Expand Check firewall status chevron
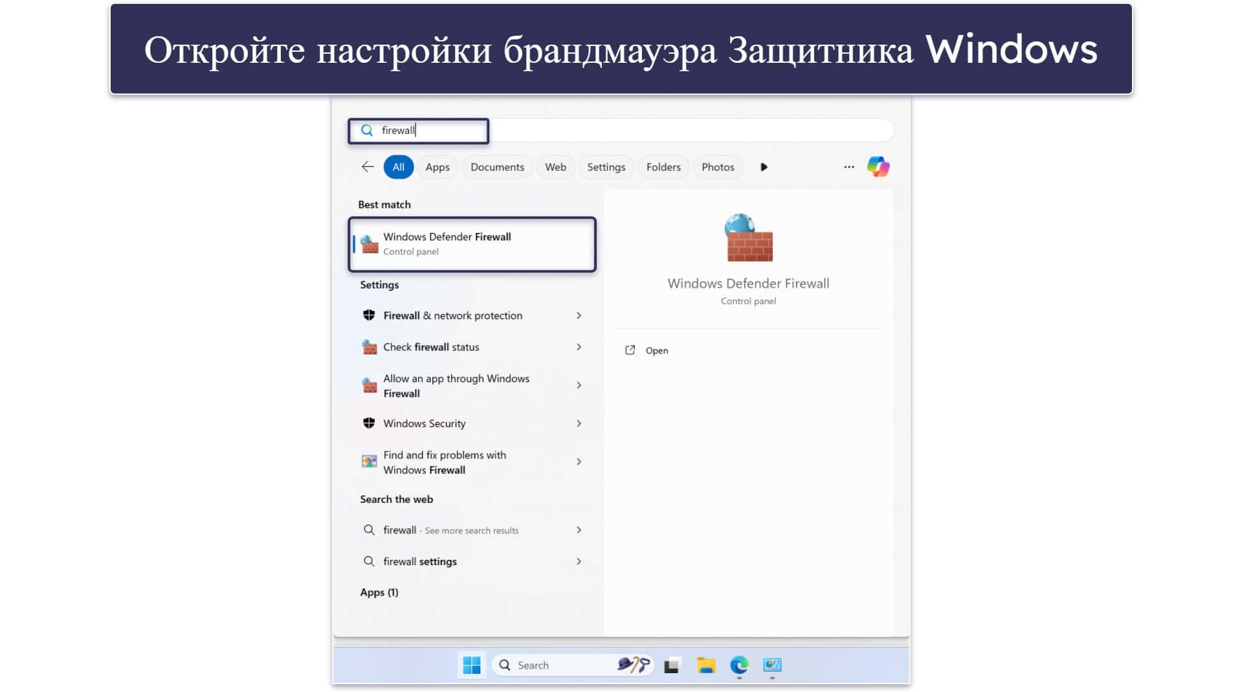This screenshot has width=1242, height=692. (x=579, y=347)
